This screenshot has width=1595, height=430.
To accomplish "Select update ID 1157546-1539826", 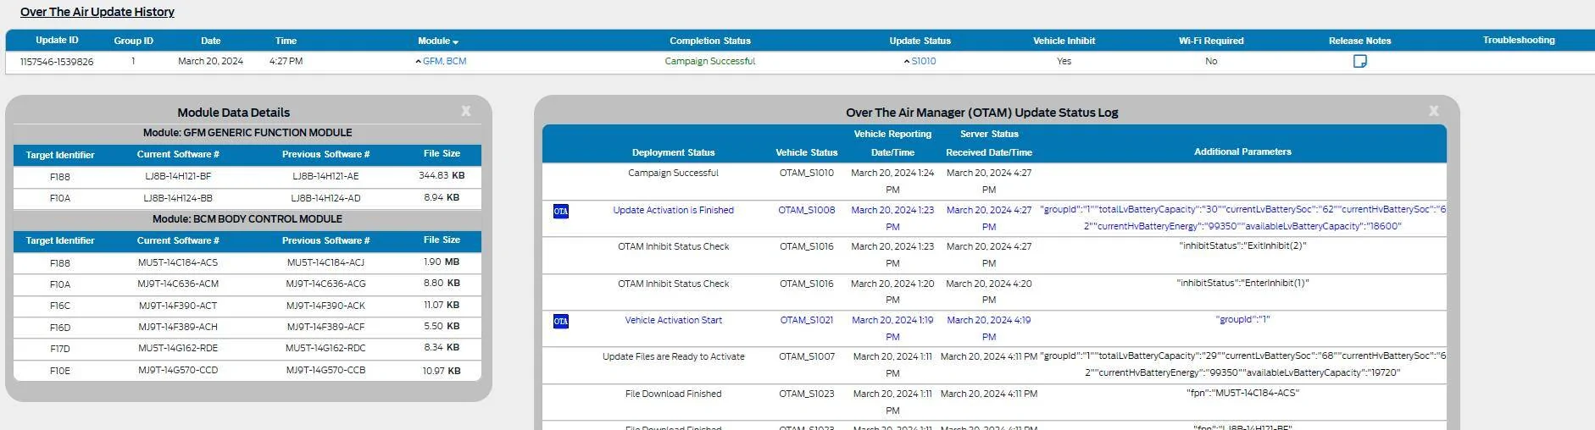I will pyautogui.click(x=57, y=62).
